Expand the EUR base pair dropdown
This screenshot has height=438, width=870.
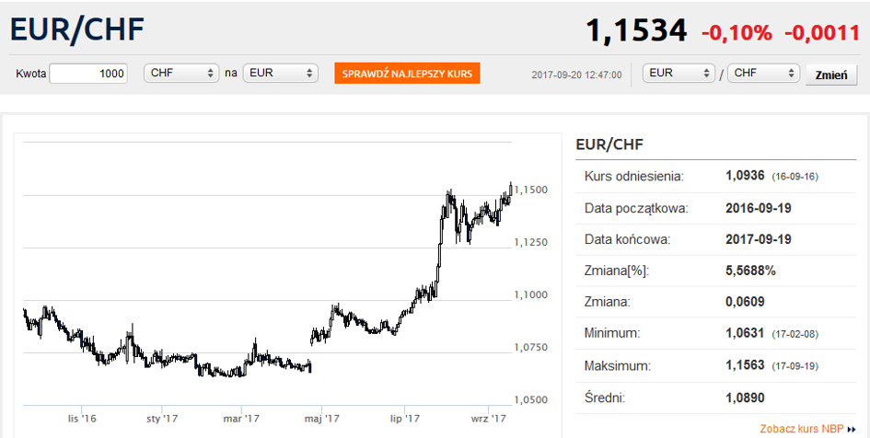point(679,74)
